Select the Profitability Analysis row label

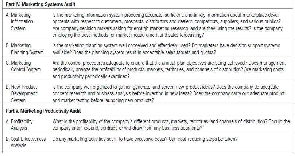point(21,124)
